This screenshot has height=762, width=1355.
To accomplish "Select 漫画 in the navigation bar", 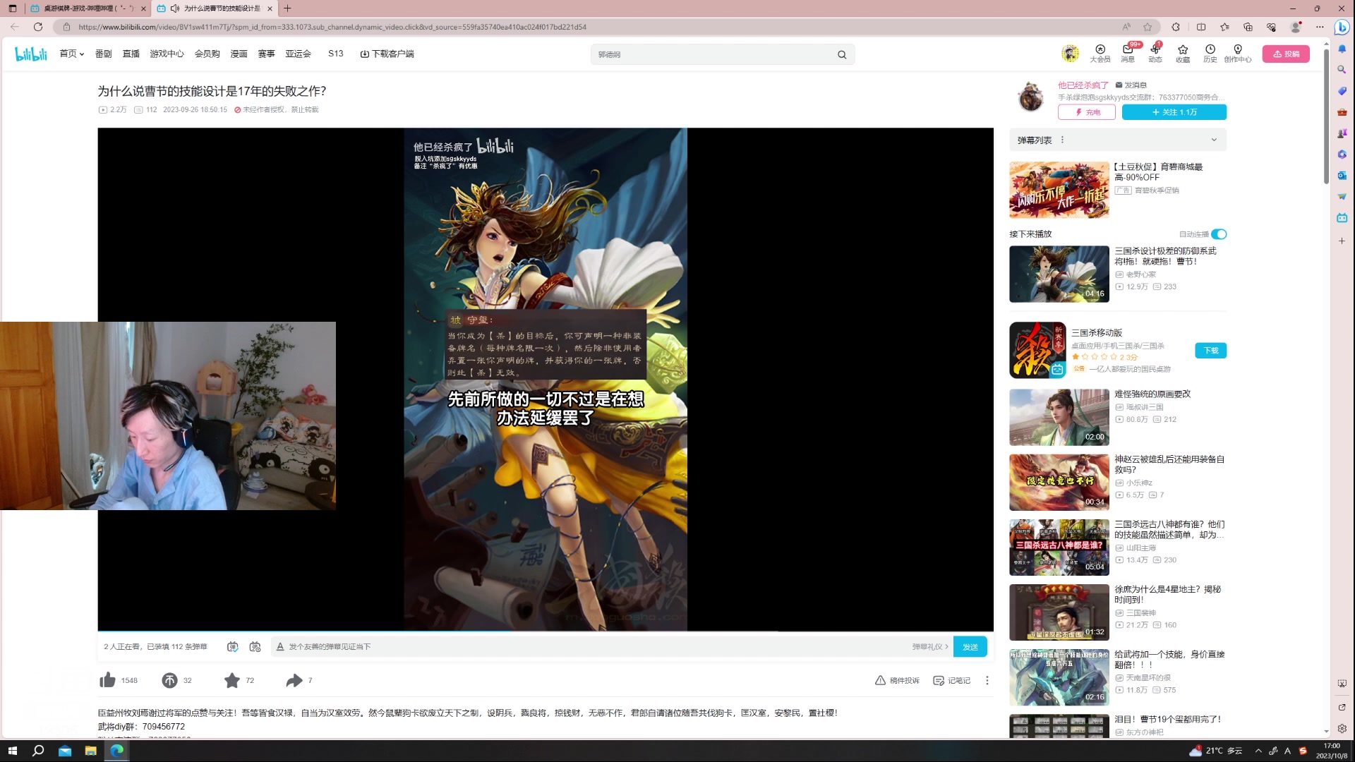I will (x=239, y=54).
